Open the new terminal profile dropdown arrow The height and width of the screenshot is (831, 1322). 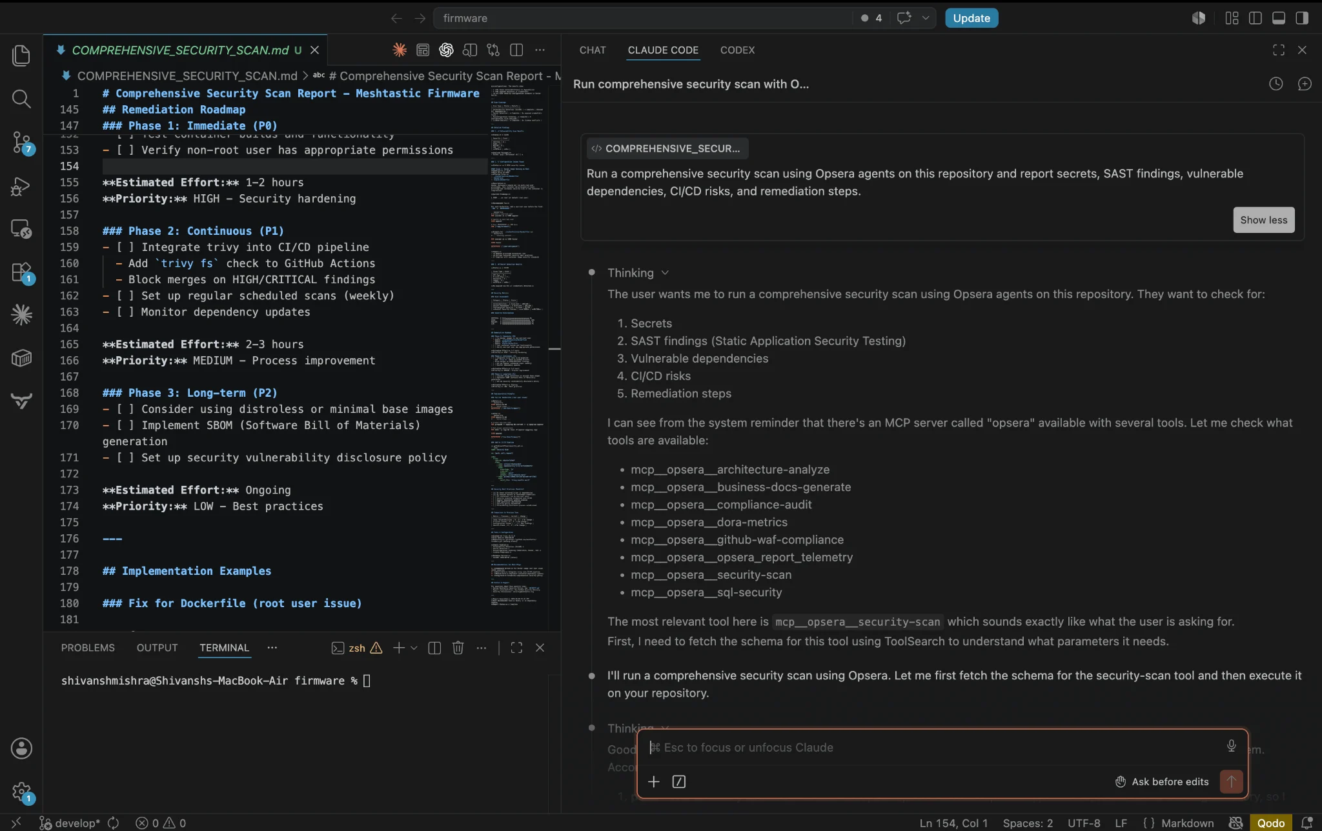(x=414, y=648)
